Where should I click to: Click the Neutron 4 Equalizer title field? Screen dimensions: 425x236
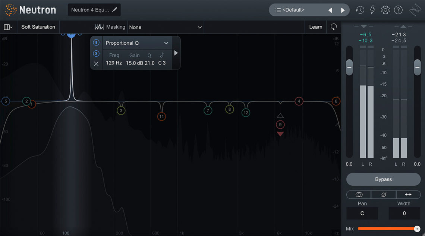coord(91,10)
